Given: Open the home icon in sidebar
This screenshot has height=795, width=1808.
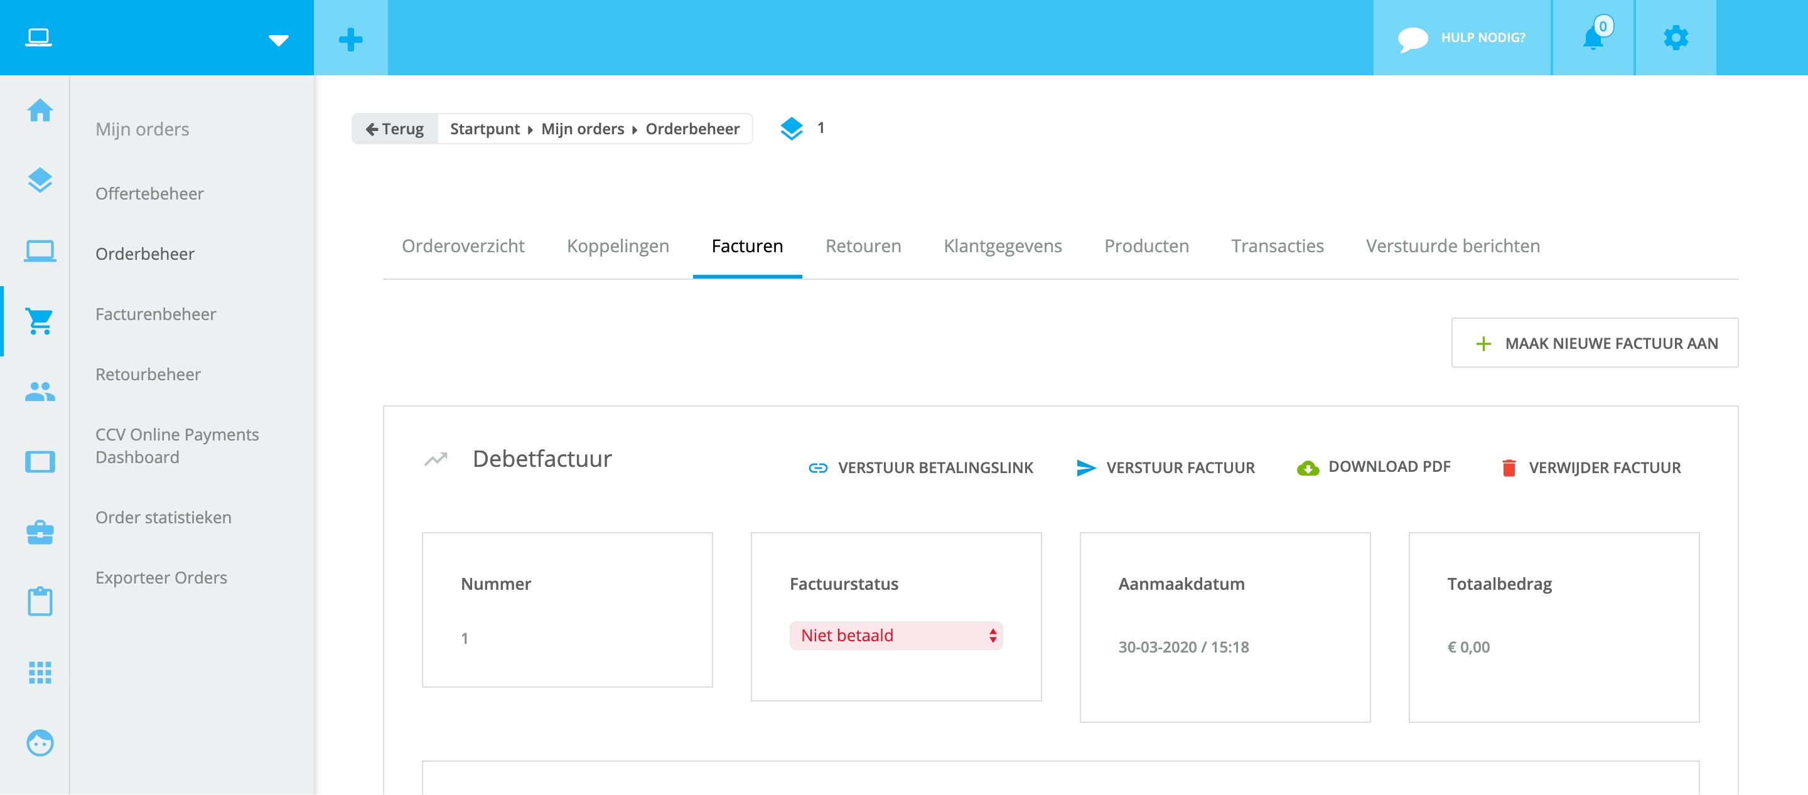Looking at the screenshot, I should click(x=40, y=110).
